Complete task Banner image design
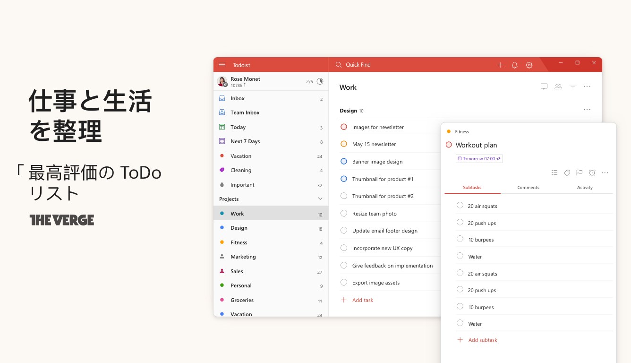631x363 pixels. point(344,161)
